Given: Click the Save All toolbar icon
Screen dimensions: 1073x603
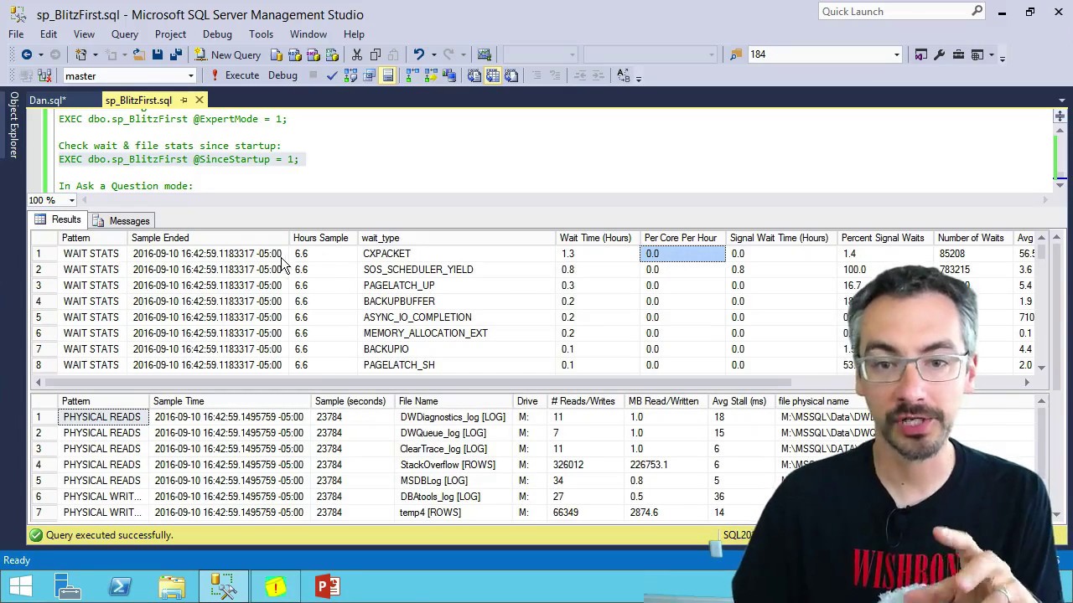Looking at the screenshot, I should (176, 54).
